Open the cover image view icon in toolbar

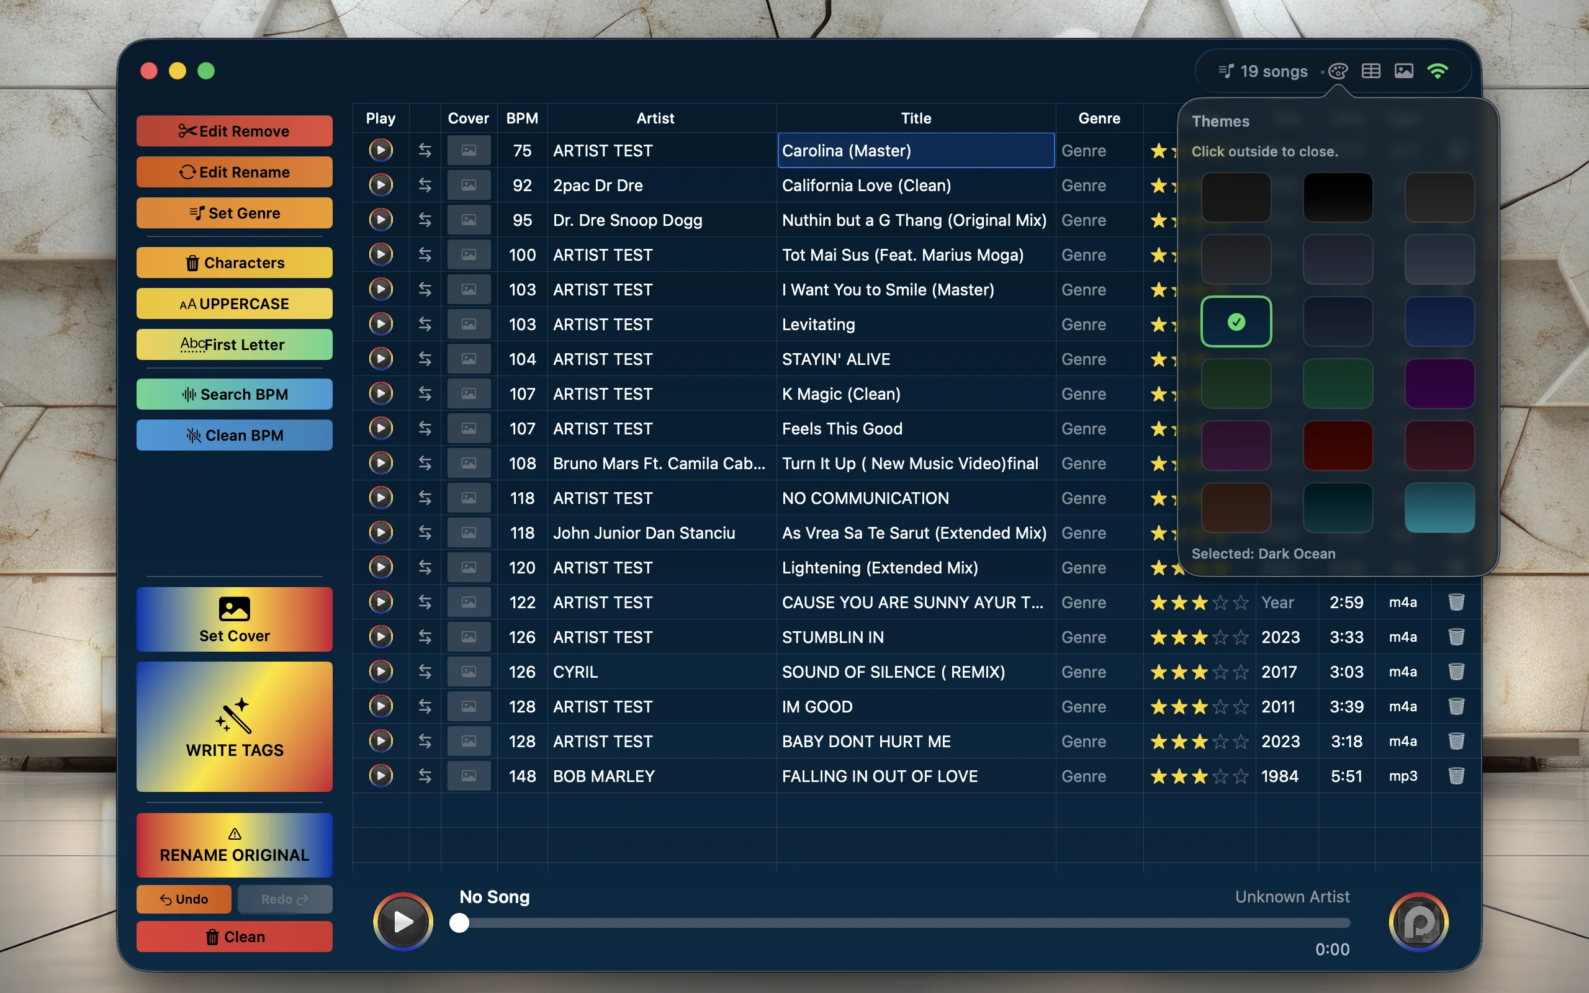[1403, 71]
